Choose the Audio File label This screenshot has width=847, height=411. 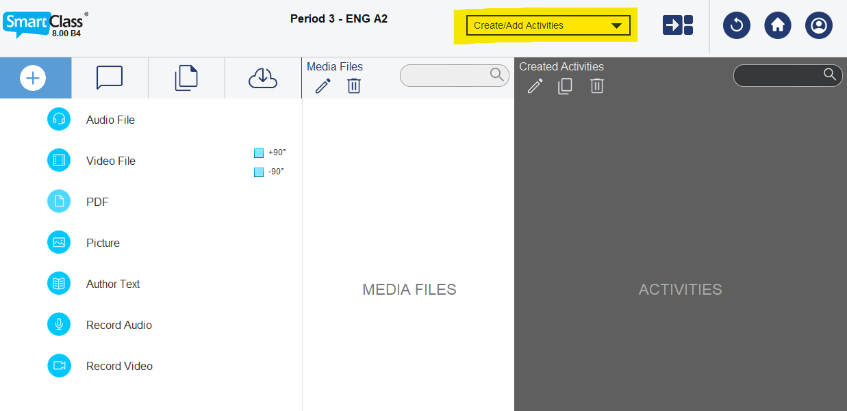pos(110,120)
